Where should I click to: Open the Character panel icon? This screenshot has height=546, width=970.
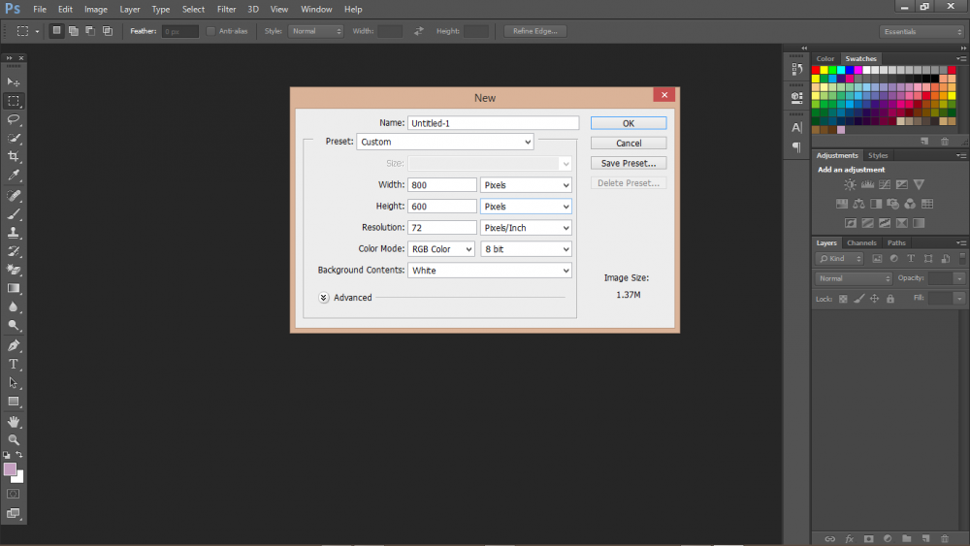796,127
